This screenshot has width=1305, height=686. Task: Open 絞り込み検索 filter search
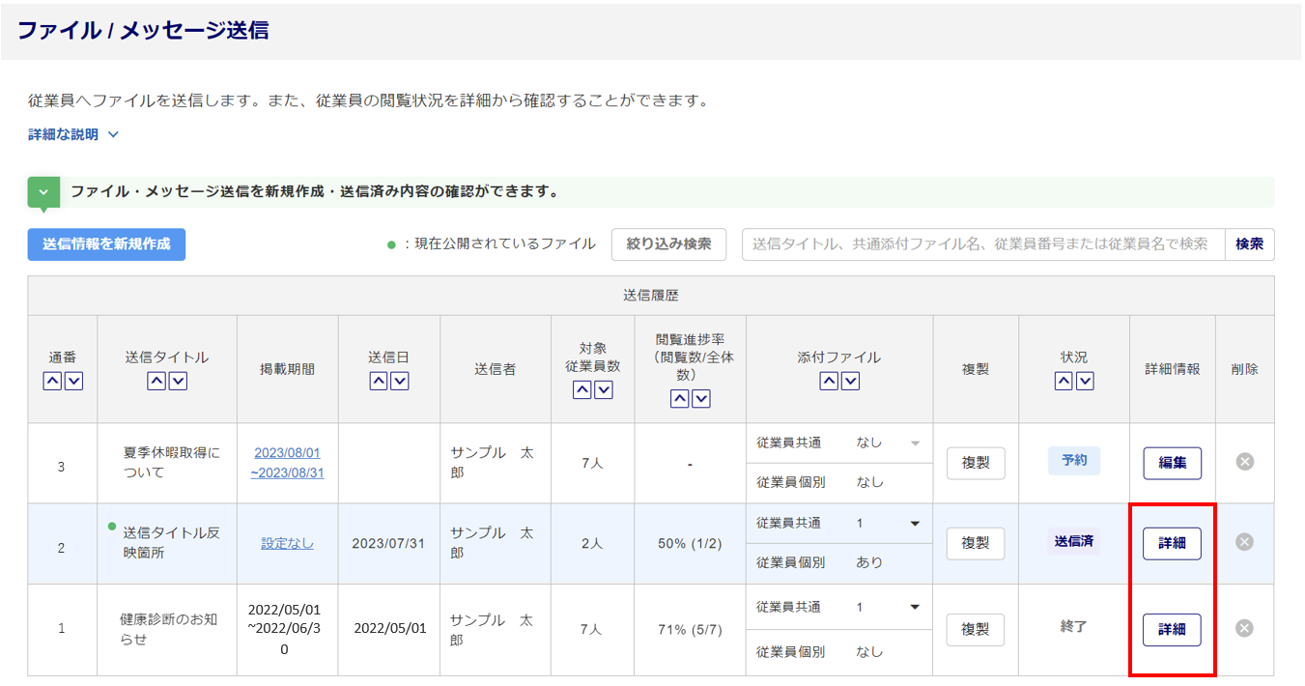point(668,244)
